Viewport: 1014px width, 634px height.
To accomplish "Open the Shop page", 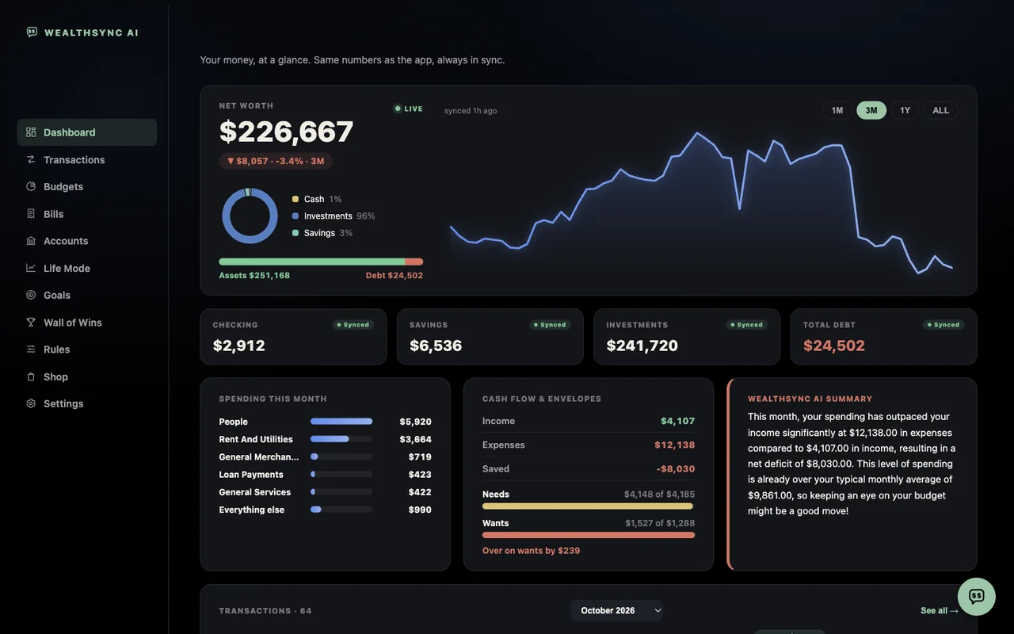I will coord(87,376).
